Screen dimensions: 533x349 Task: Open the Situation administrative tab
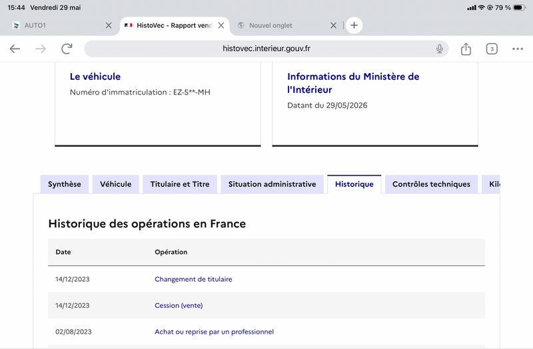coord(272,184)
